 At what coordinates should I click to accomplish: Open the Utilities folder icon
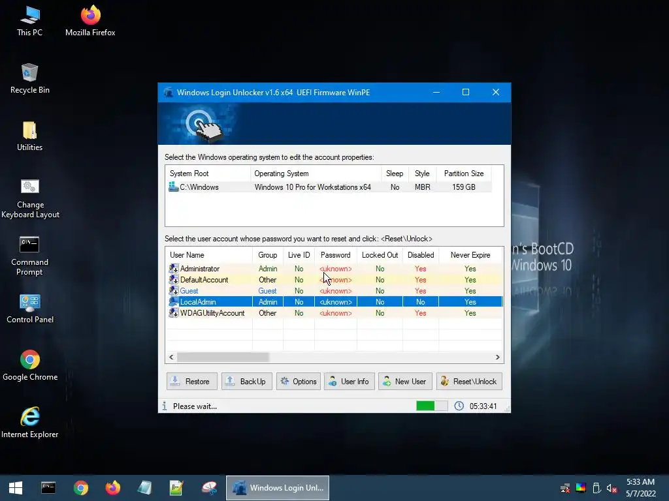30,136
